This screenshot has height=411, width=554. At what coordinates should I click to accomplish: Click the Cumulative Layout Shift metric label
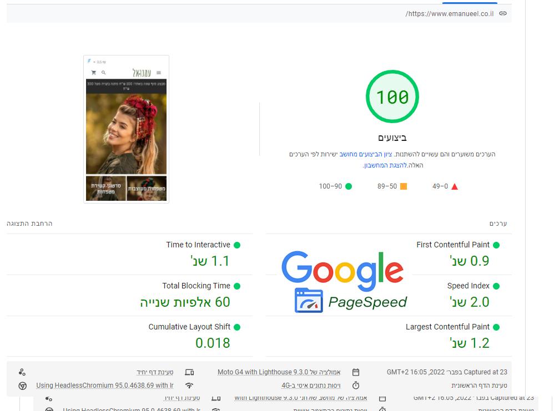tap(189, 327)
